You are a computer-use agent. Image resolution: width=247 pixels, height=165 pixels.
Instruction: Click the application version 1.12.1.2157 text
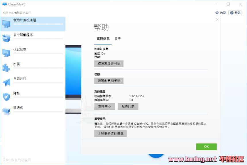137,96
